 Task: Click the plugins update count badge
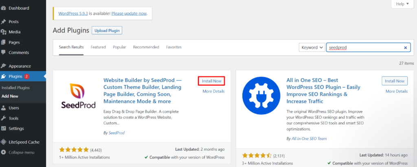(x=26, y=76)
